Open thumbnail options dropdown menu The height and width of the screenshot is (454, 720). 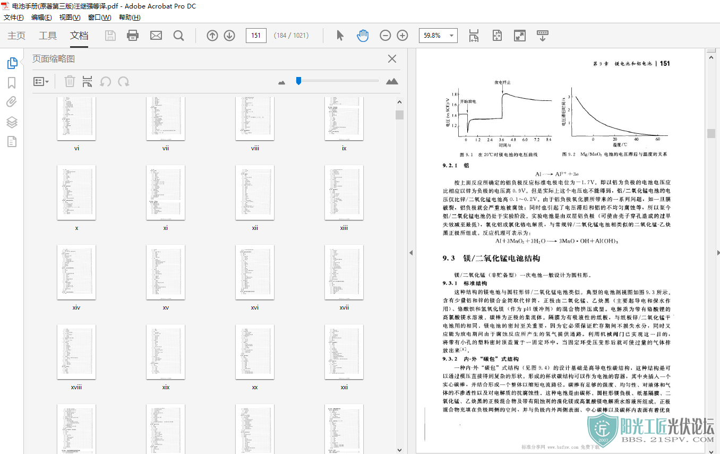(x=41, y=81)
